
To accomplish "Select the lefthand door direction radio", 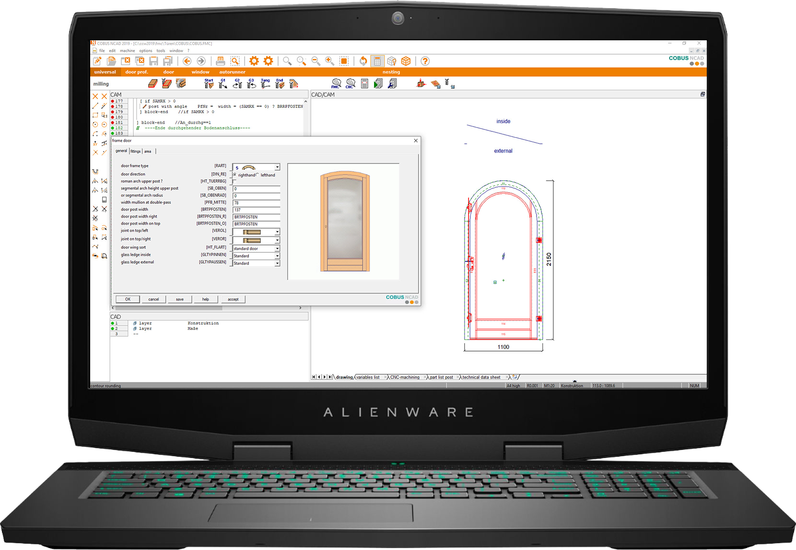I will (257, 175).
